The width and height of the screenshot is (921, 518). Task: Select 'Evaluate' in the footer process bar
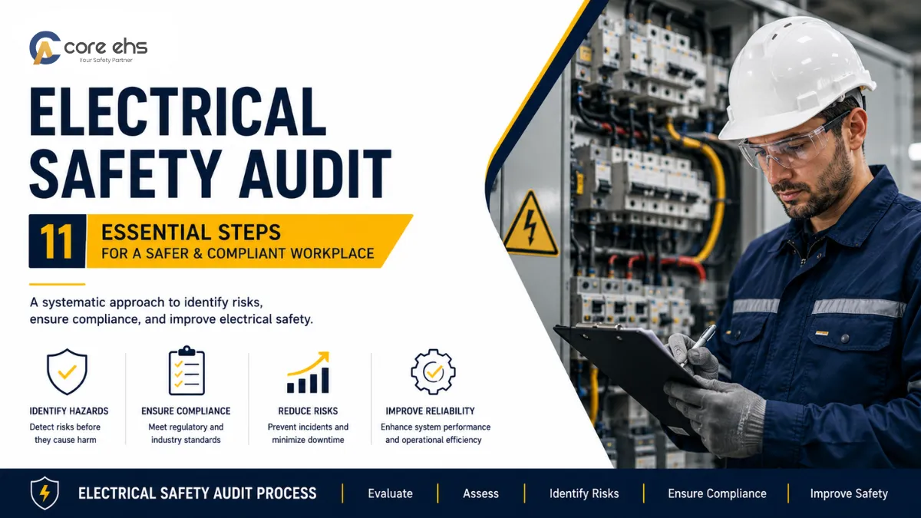[x=390, y=493]
